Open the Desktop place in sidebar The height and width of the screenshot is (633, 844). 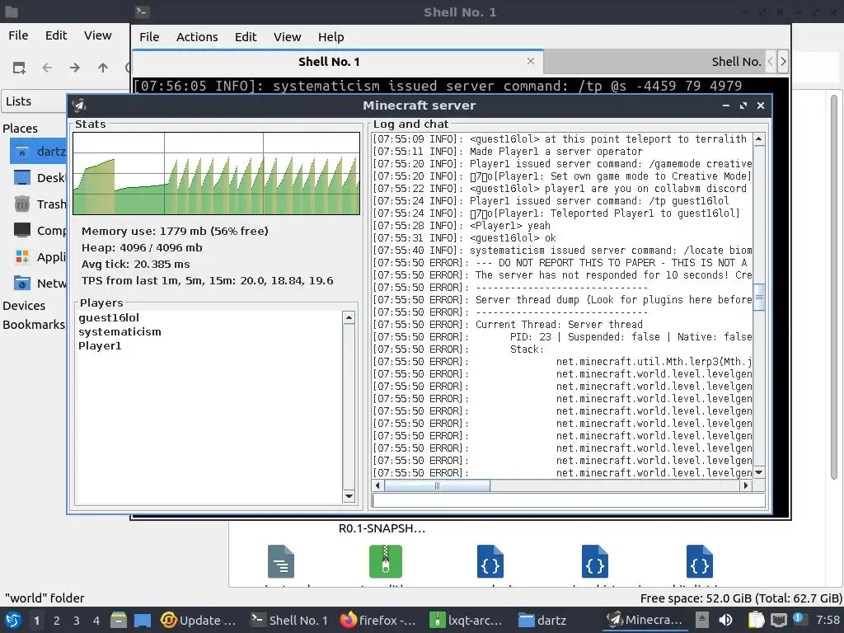(39, 178)
